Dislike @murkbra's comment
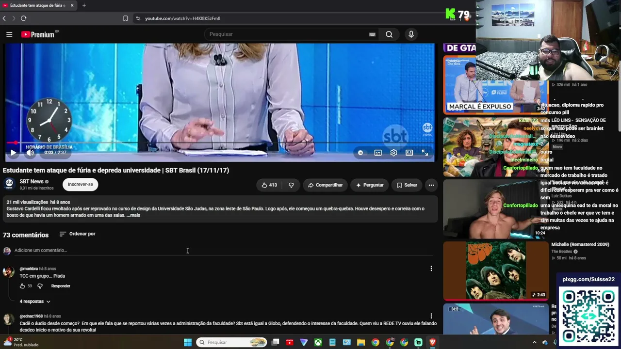 (40, 286)
